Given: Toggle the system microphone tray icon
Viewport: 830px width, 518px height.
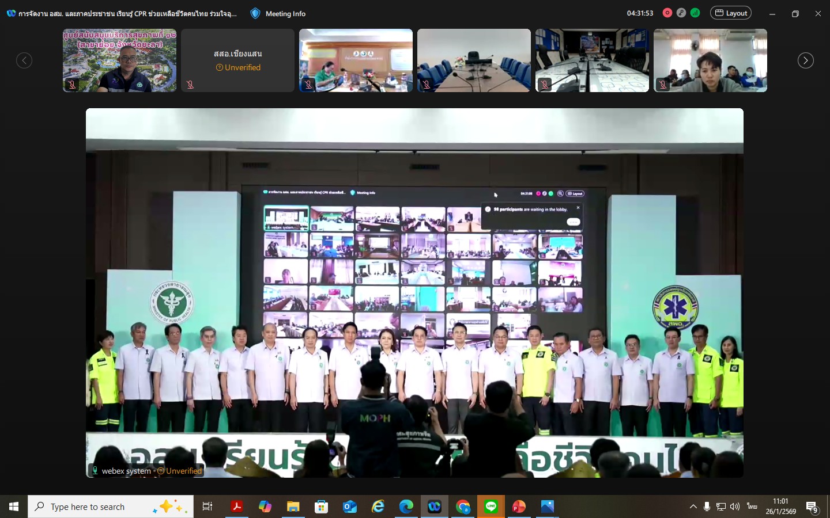Looking at the screenshot, I should pyautogui.click(x=707, y=506).
